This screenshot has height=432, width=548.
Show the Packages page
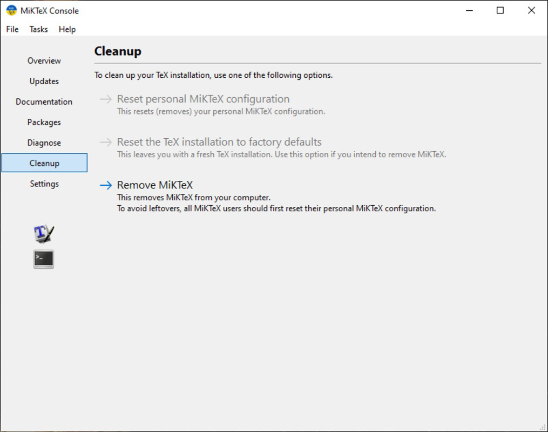tap(44, 123)
